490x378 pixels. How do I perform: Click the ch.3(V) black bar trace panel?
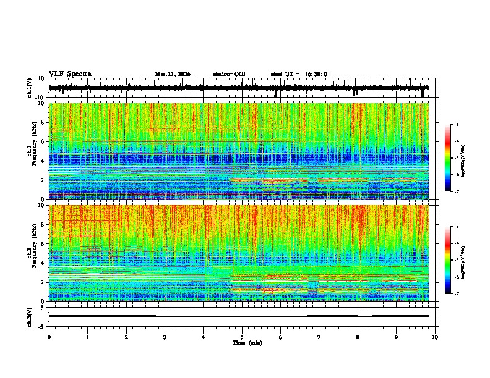pos(242,317)
